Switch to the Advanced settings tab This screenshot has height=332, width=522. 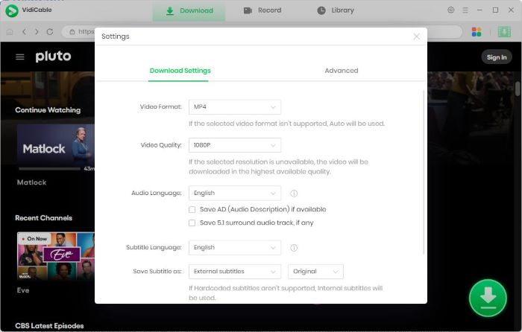coord(341,71)
